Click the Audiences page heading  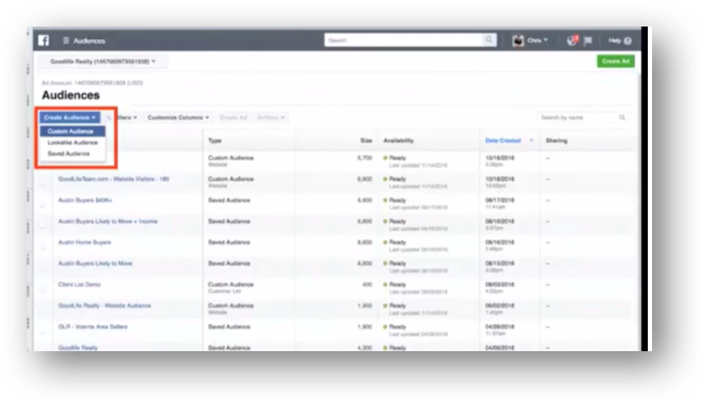click(x=71, y=95)
